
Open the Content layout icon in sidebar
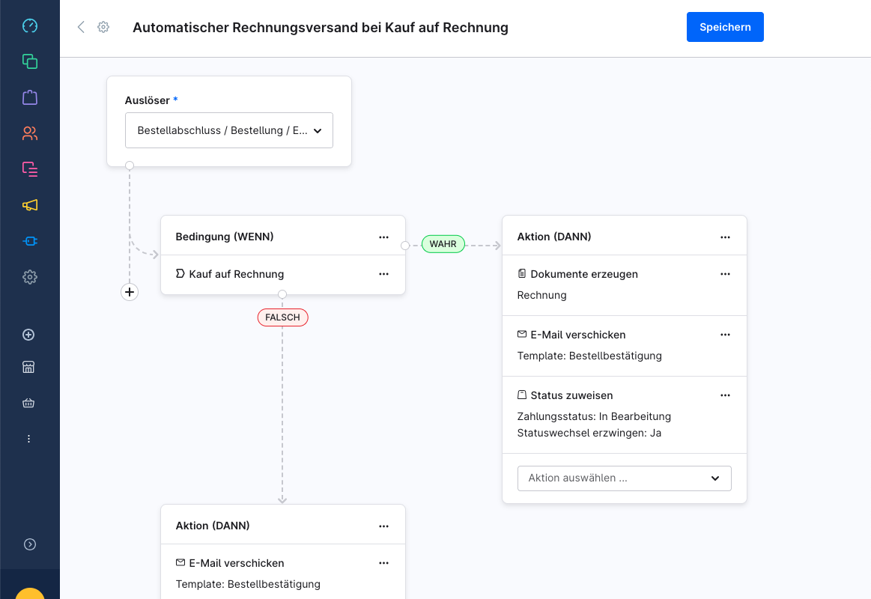coord(29,169)
